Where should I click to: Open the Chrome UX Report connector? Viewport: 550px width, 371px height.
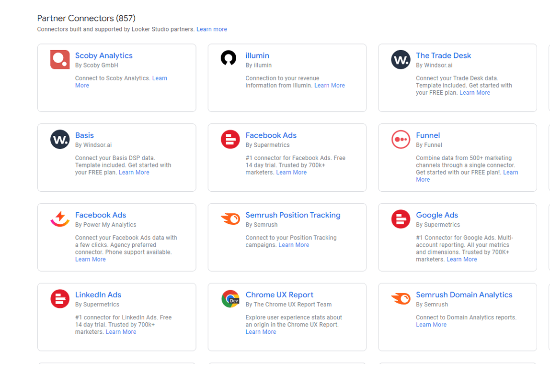280,295
